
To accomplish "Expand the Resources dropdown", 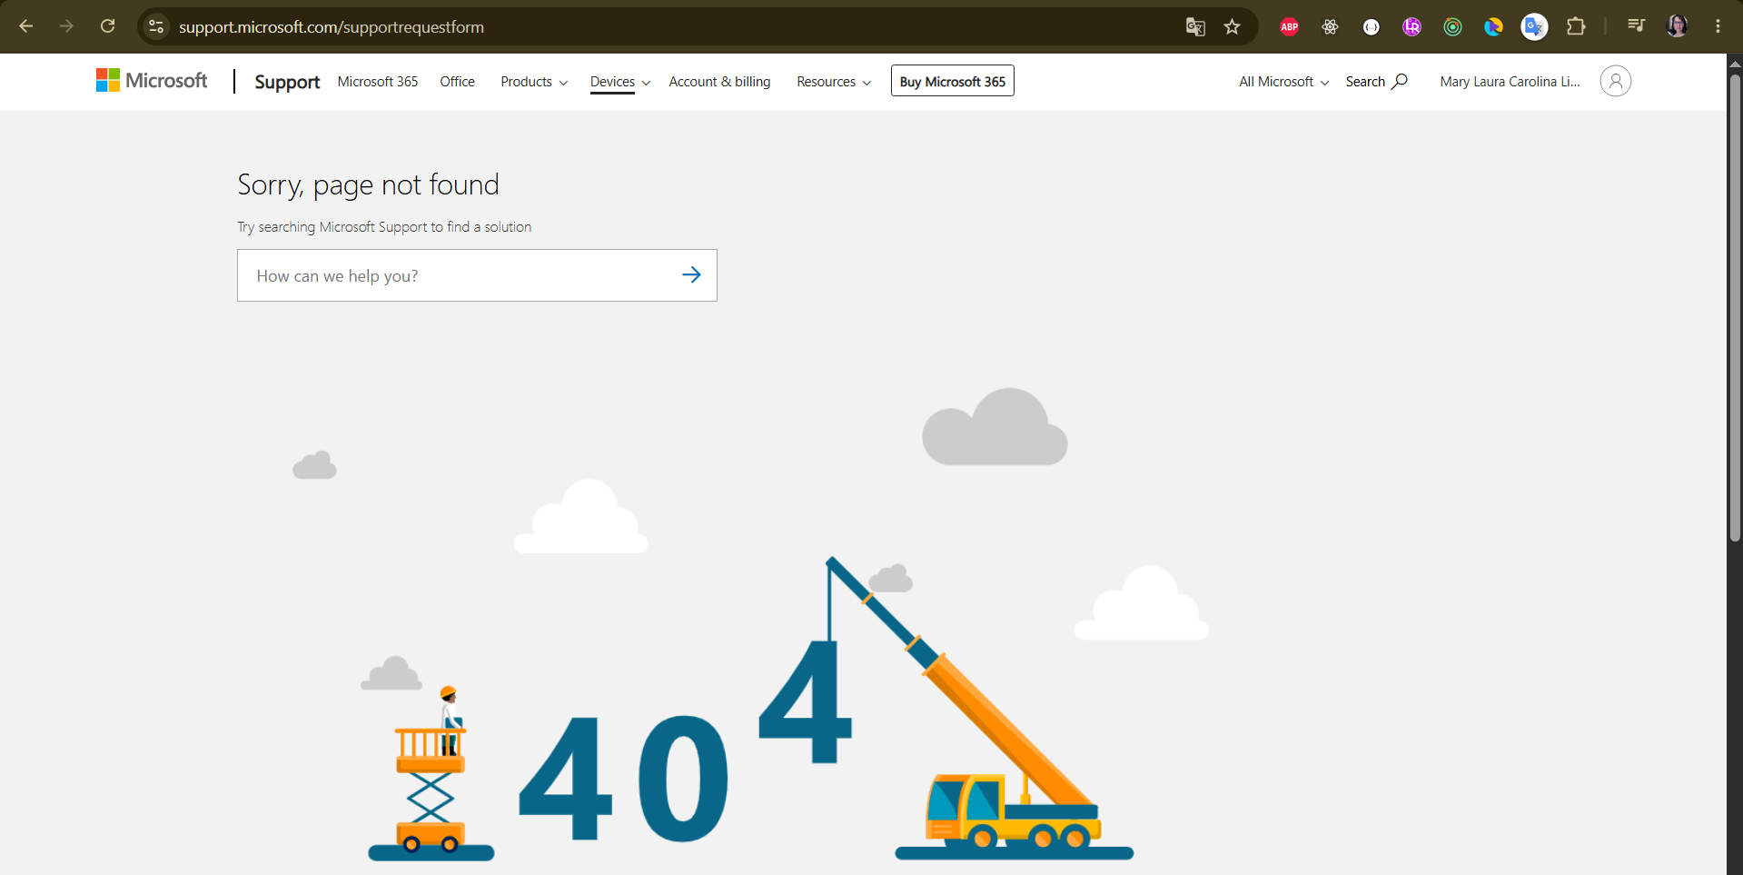I will click(x=834, y=82).
